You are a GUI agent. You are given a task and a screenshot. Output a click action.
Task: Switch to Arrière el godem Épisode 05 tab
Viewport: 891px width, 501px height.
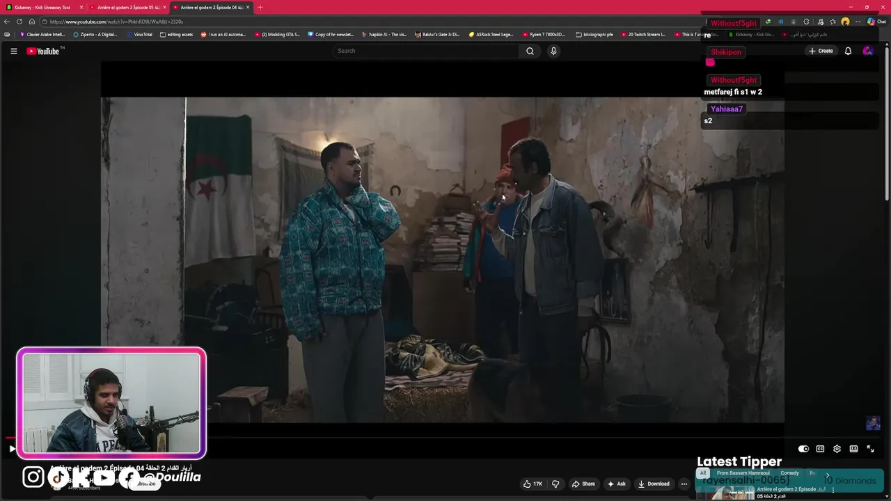pos(128,7)
